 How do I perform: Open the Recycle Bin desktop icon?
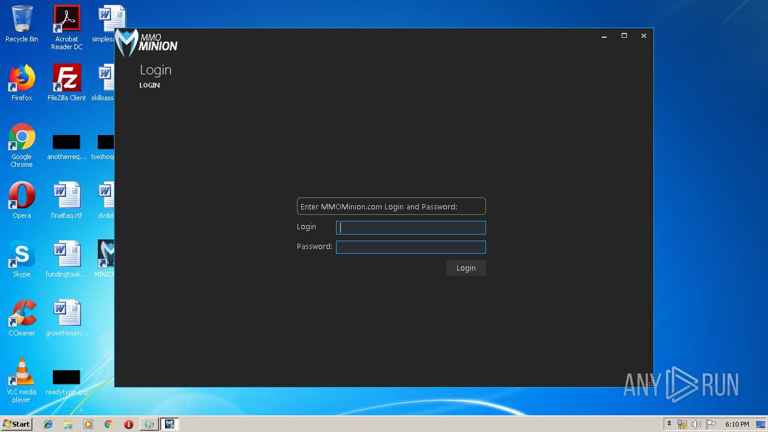pos(22,25)
